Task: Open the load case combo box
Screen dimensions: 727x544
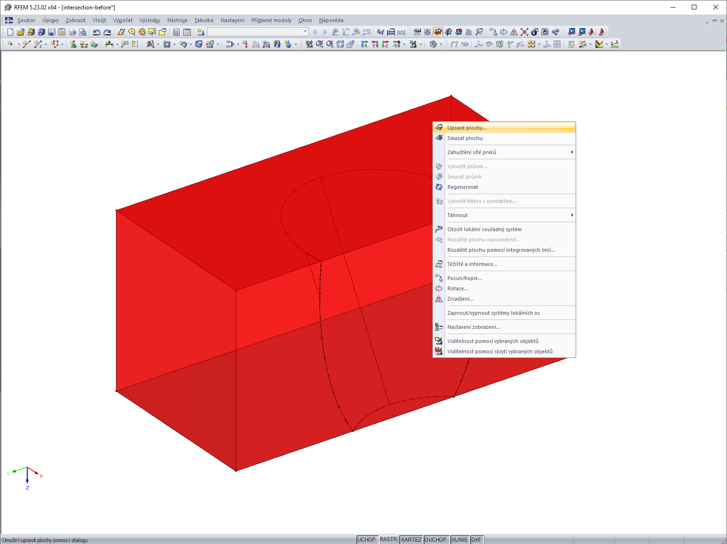Action: pyautogui.click(x=258, y=32)
